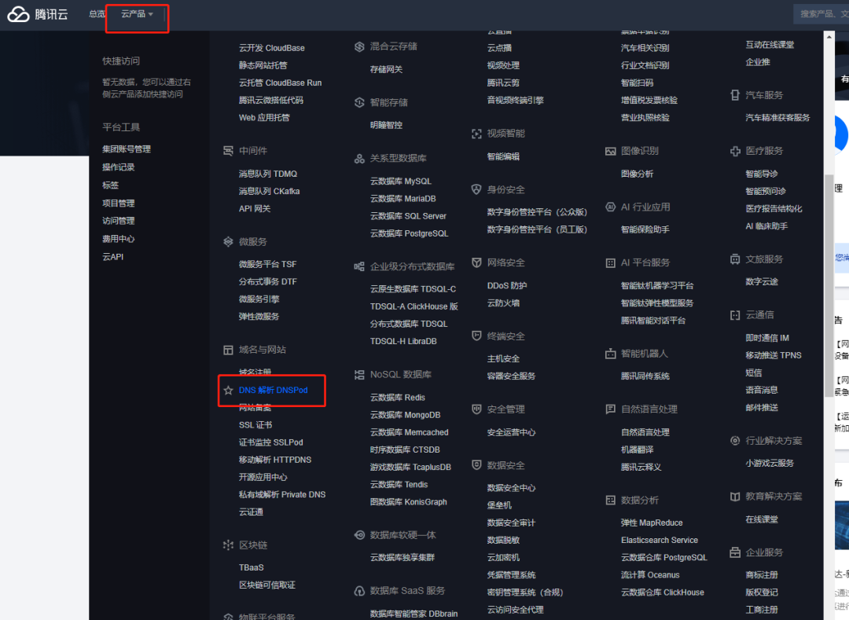This screenshot has width=849, height=620.
Task: Click the product search input field
Action: click(821, 14)
